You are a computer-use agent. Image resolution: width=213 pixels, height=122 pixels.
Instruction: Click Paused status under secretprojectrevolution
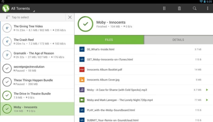(19, 71)
